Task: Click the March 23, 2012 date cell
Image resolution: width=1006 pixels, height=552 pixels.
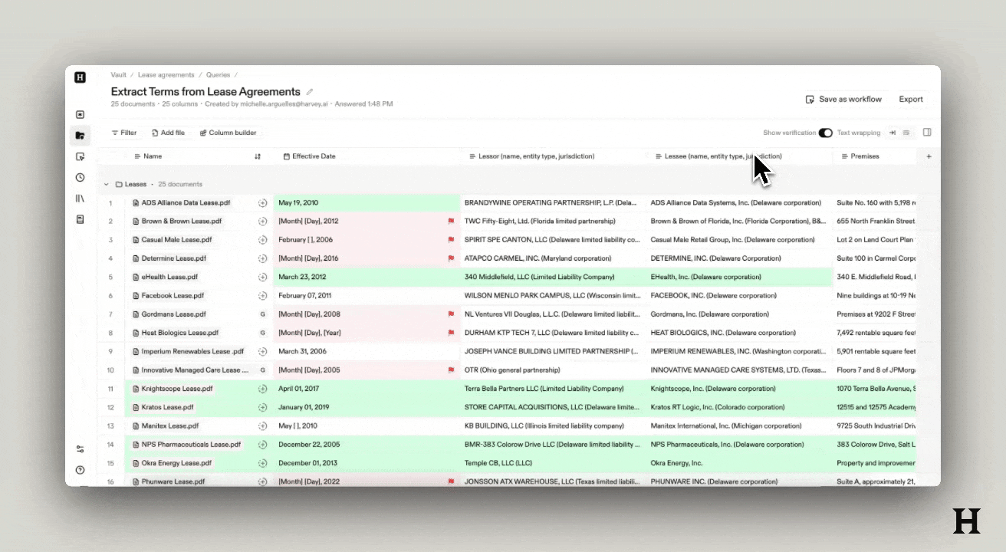Action: pos(367,278)
